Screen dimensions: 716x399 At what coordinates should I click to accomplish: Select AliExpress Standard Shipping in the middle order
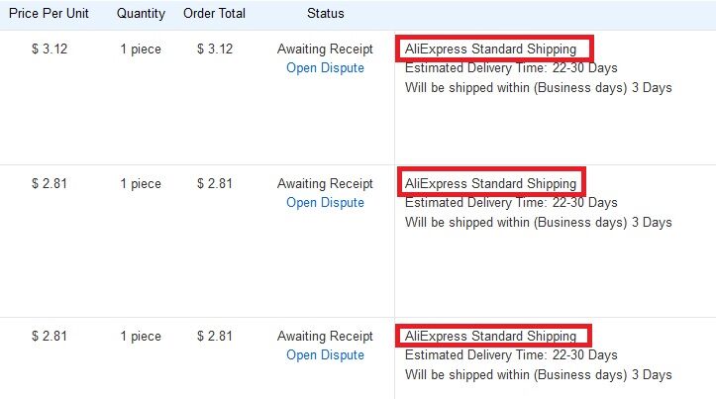[x=490, y=183]
